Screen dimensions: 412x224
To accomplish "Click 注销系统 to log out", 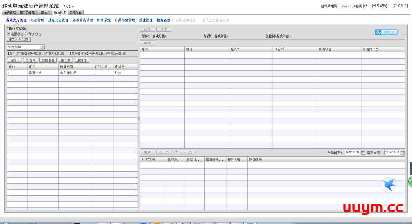I will (400, 6).
